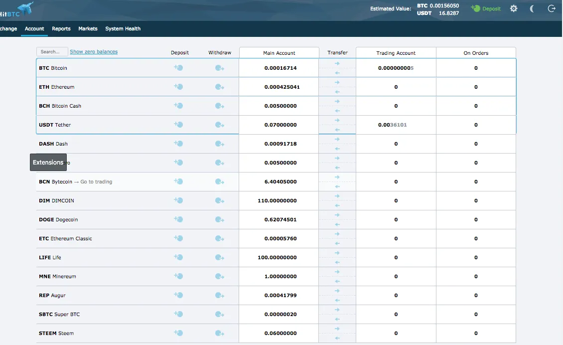Viewport: 563px width, 345px height.
Task: Click USDT Tether deposit icon
Action: (x=178, y=124)
